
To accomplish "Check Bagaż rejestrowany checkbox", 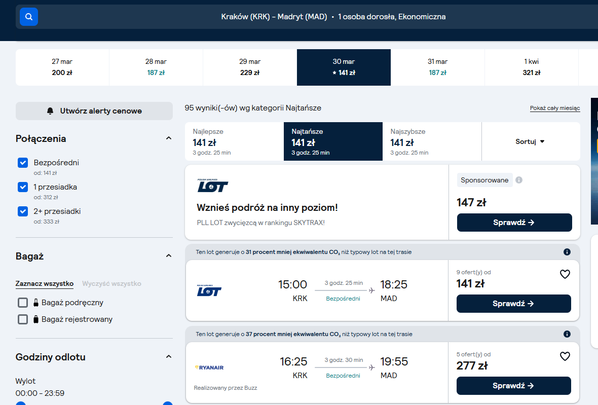I will pos(23,319).
